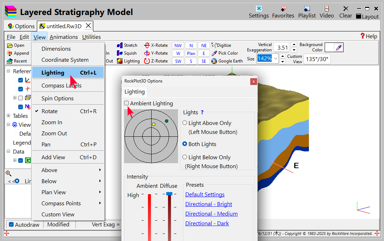Click the X-Rotate icon
The image size is (384, 241).
(x=147, y=45)
